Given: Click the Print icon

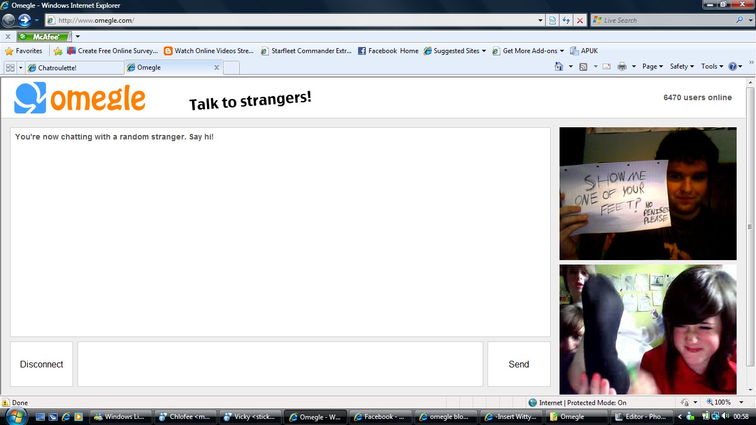Looking at the screenshot, I should pos(622,66).
